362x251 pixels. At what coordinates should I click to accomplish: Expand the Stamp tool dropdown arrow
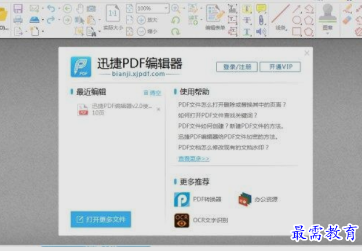coord(327,33)
